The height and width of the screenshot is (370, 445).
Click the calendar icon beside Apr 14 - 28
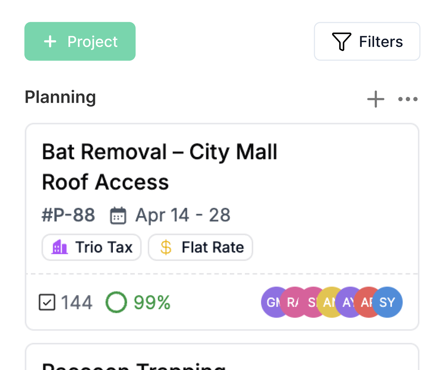[x=118, y=215]
